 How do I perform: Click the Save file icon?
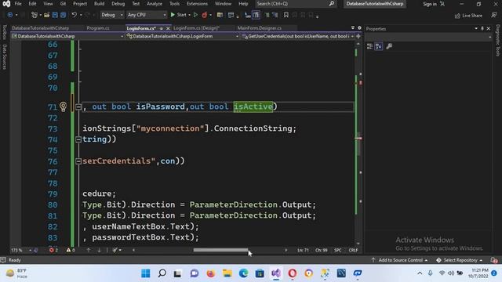[55, 15]
